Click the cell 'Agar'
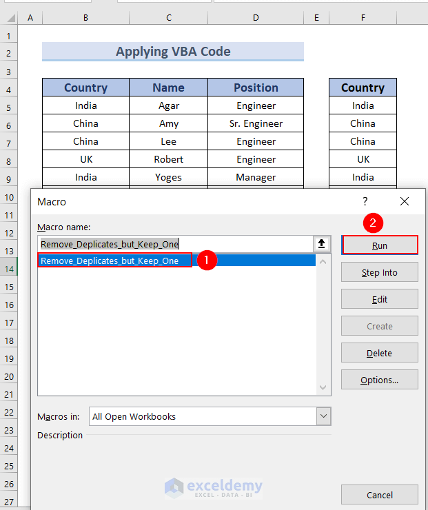 point(168,105)
